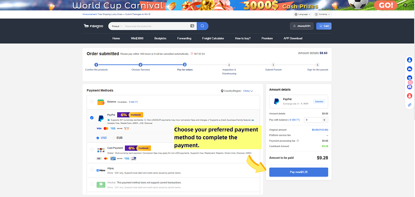Viewport: 415px width, 197px height.
Task: Open the Forwarding menu item
Action: click(184, 38)
